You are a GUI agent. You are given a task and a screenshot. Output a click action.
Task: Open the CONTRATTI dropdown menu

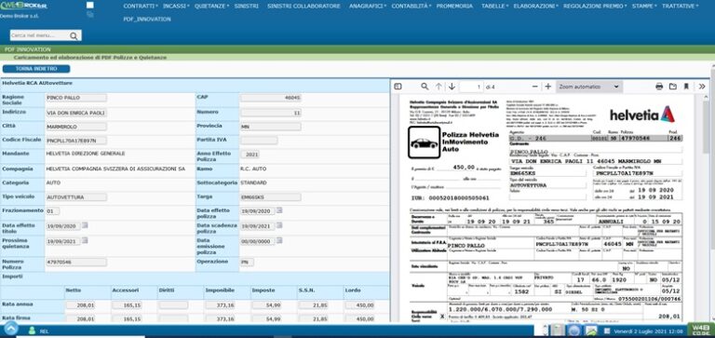pos(141,7)
